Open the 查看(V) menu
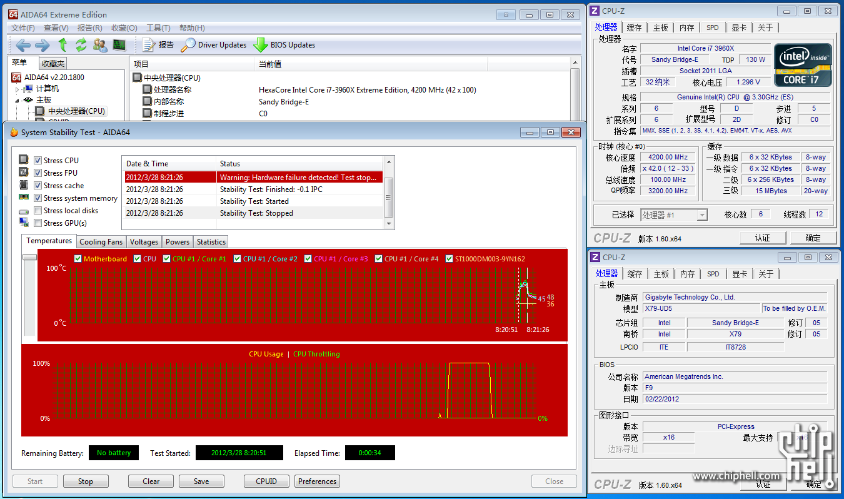 [x=56, y=28]
